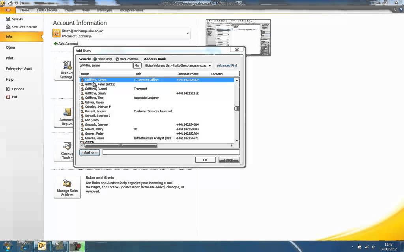
Task: Open the Quick Access Toolbar customize arrow
Action: point(22,3)
